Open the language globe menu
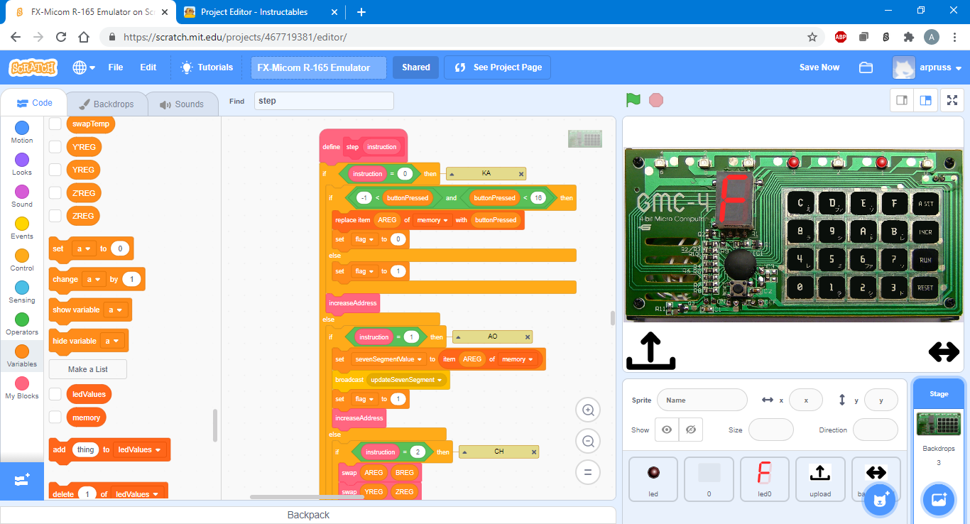 pos(84,67)
